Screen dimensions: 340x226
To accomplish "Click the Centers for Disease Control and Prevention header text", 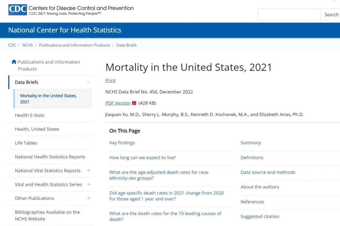I will 81,8.
